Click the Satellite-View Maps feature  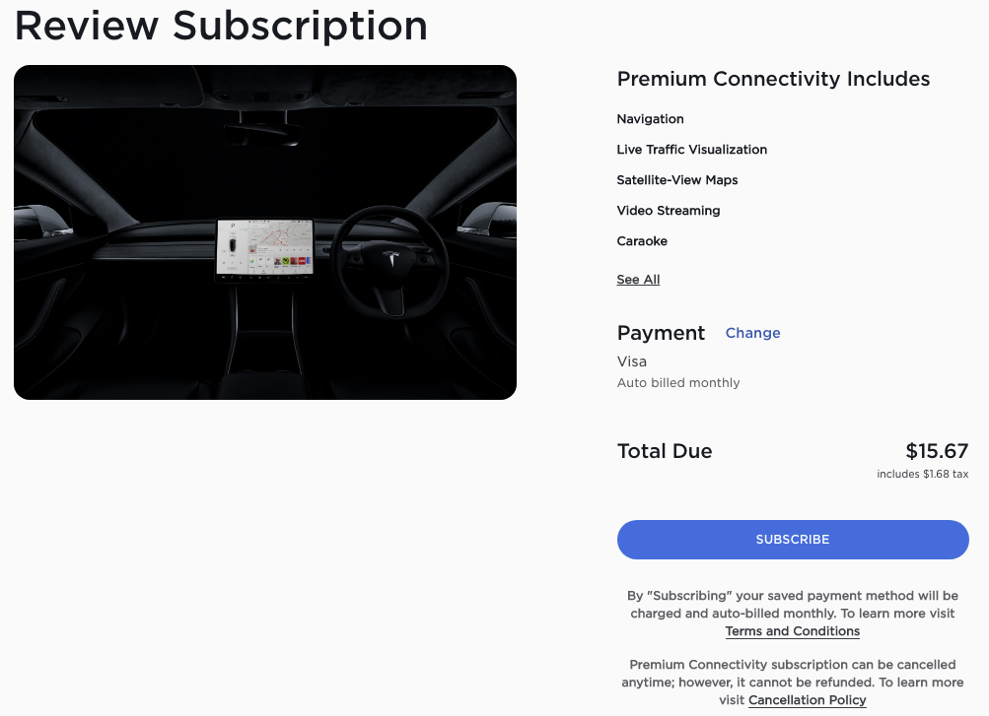click(676, 180)
